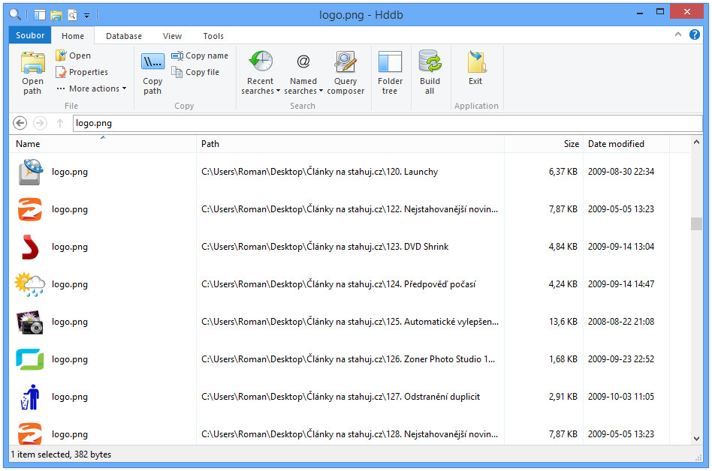Select the orange thumbnail in the 122. row
Image resolution: width=712 pixels, height=471 pixels.
(x=30, y=209)
